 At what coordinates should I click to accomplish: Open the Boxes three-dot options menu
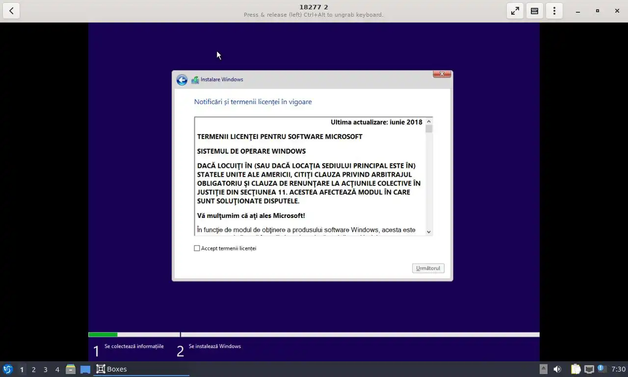[x=554, y=11]
